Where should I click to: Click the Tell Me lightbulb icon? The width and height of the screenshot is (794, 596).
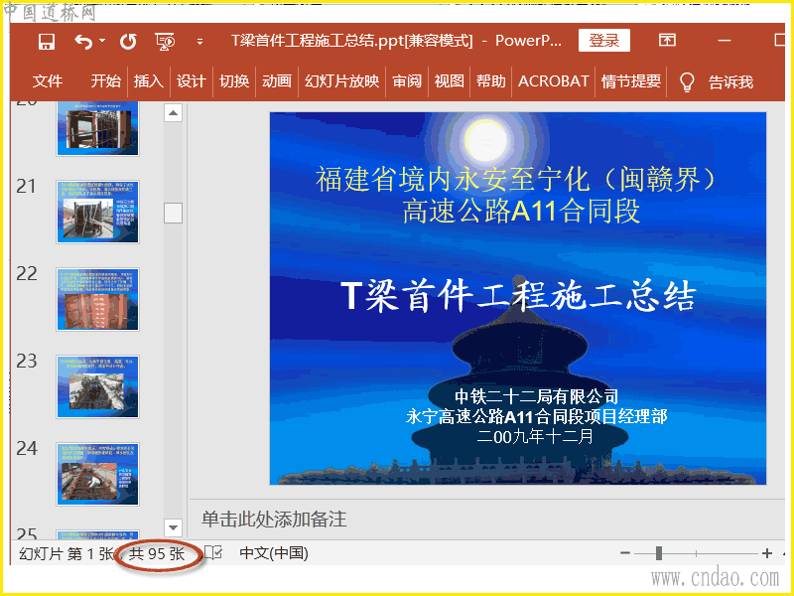(687, 81)
